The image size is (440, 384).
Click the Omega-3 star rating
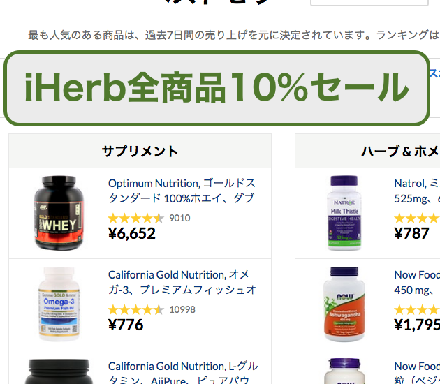[135, 309]
